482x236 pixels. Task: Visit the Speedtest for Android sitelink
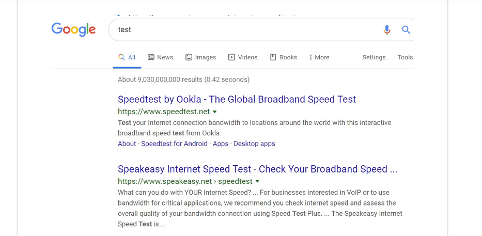175,144
